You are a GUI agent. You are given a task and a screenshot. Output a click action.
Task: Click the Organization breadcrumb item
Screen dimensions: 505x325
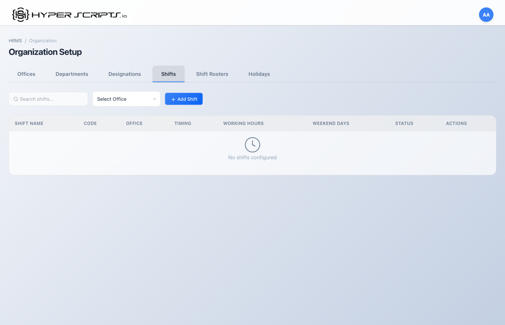(43, 40)
